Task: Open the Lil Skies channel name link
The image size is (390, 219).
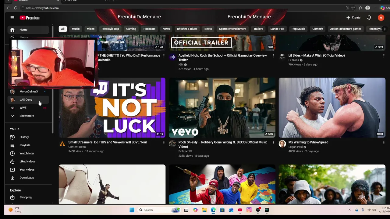Action: pyautogui.click(x=294, y=60)
